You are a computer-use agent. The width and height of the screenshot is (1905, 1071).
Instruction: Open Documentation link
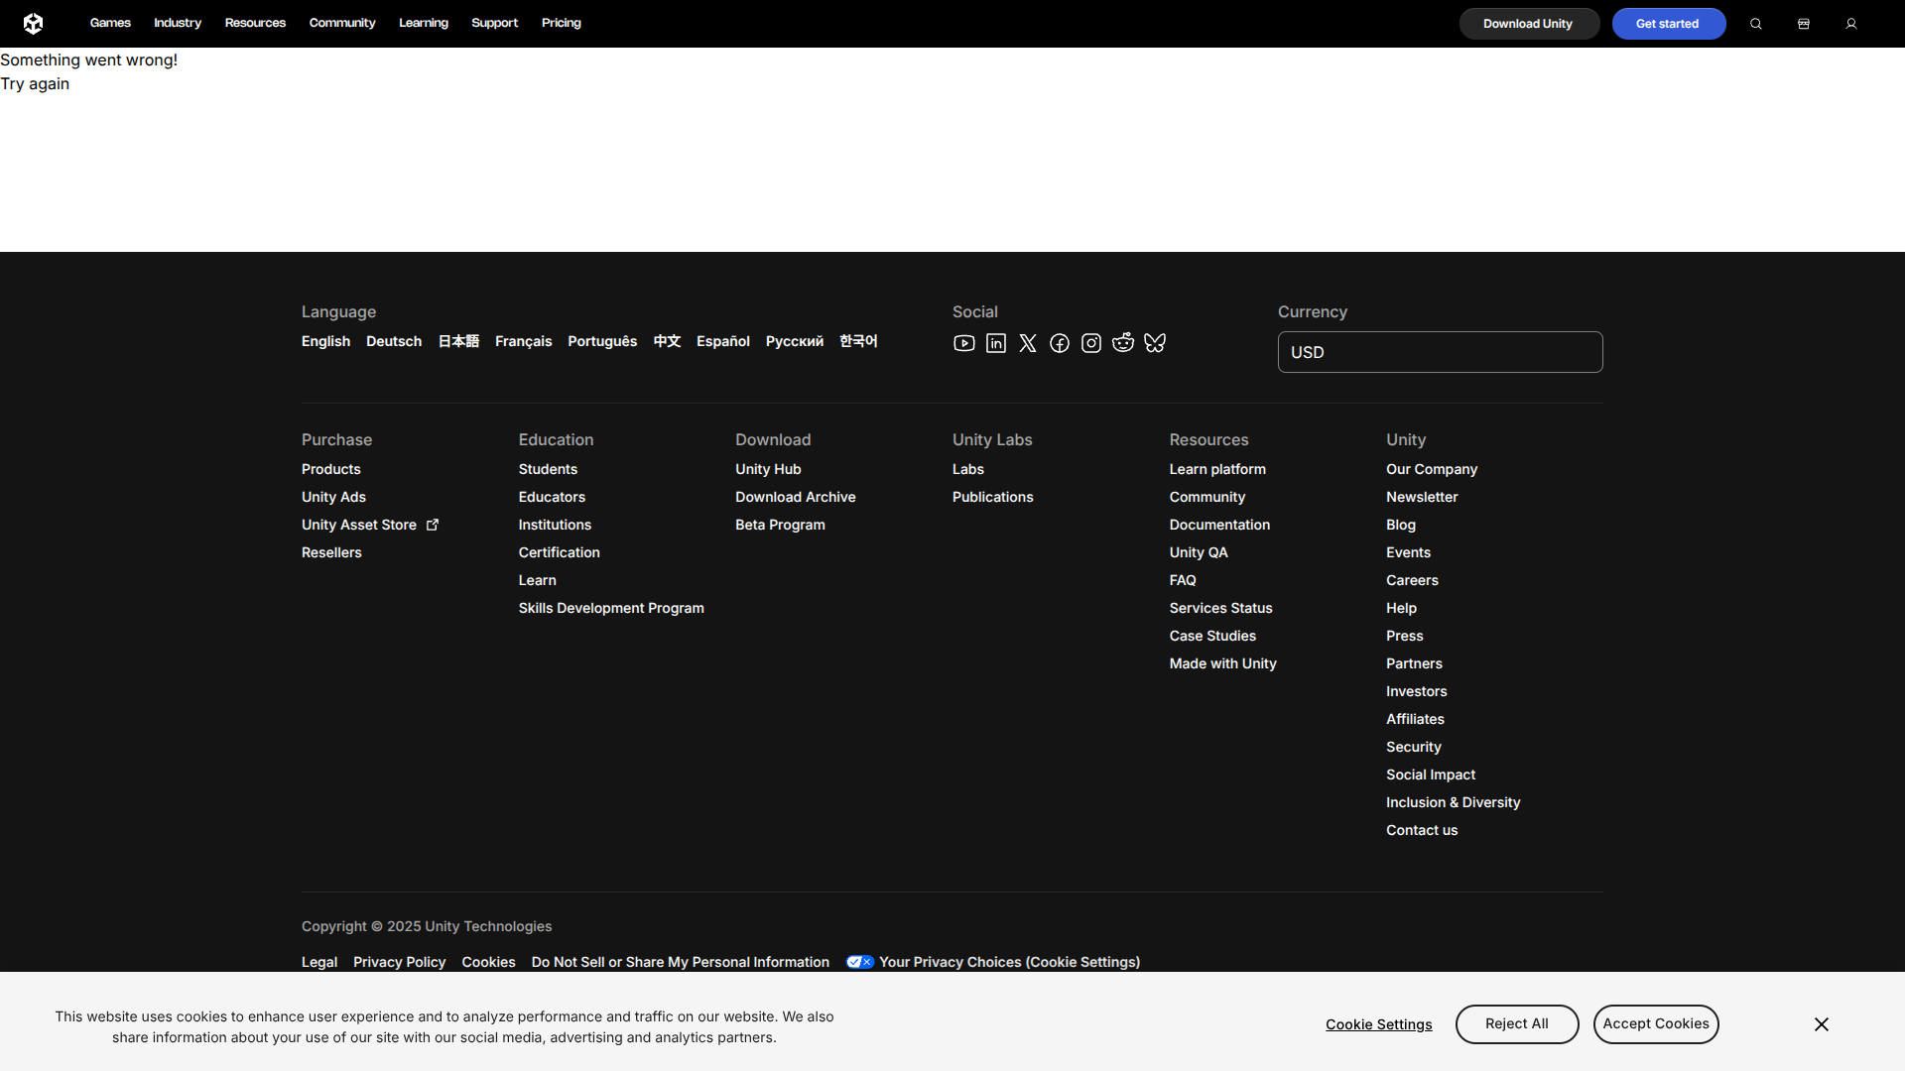click(1219, 525)
